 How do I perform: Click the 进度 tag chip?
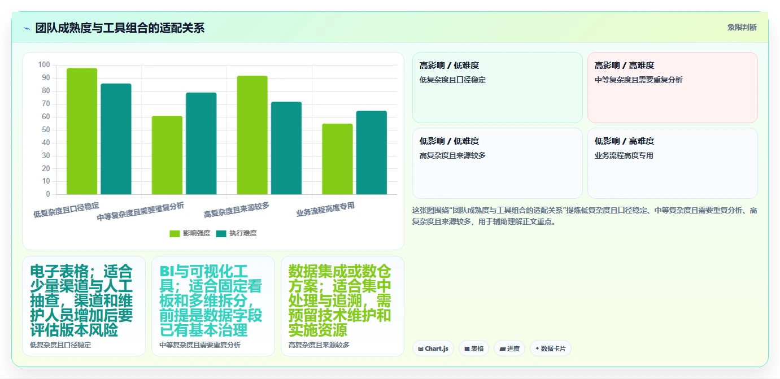click(x=509, y=348)
